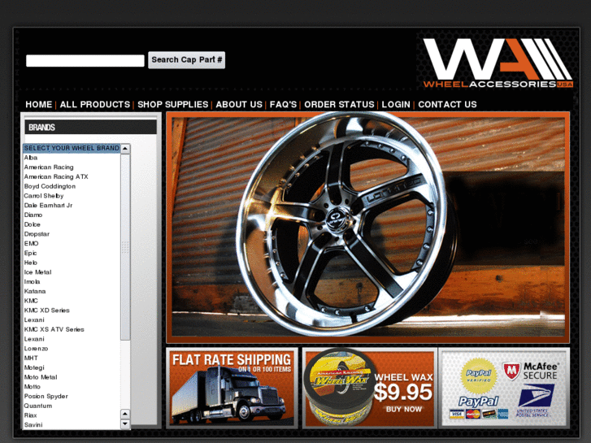Click the Wheel Accessories USA logo
The width and height of the screenshot is (591, 443).
498,63
